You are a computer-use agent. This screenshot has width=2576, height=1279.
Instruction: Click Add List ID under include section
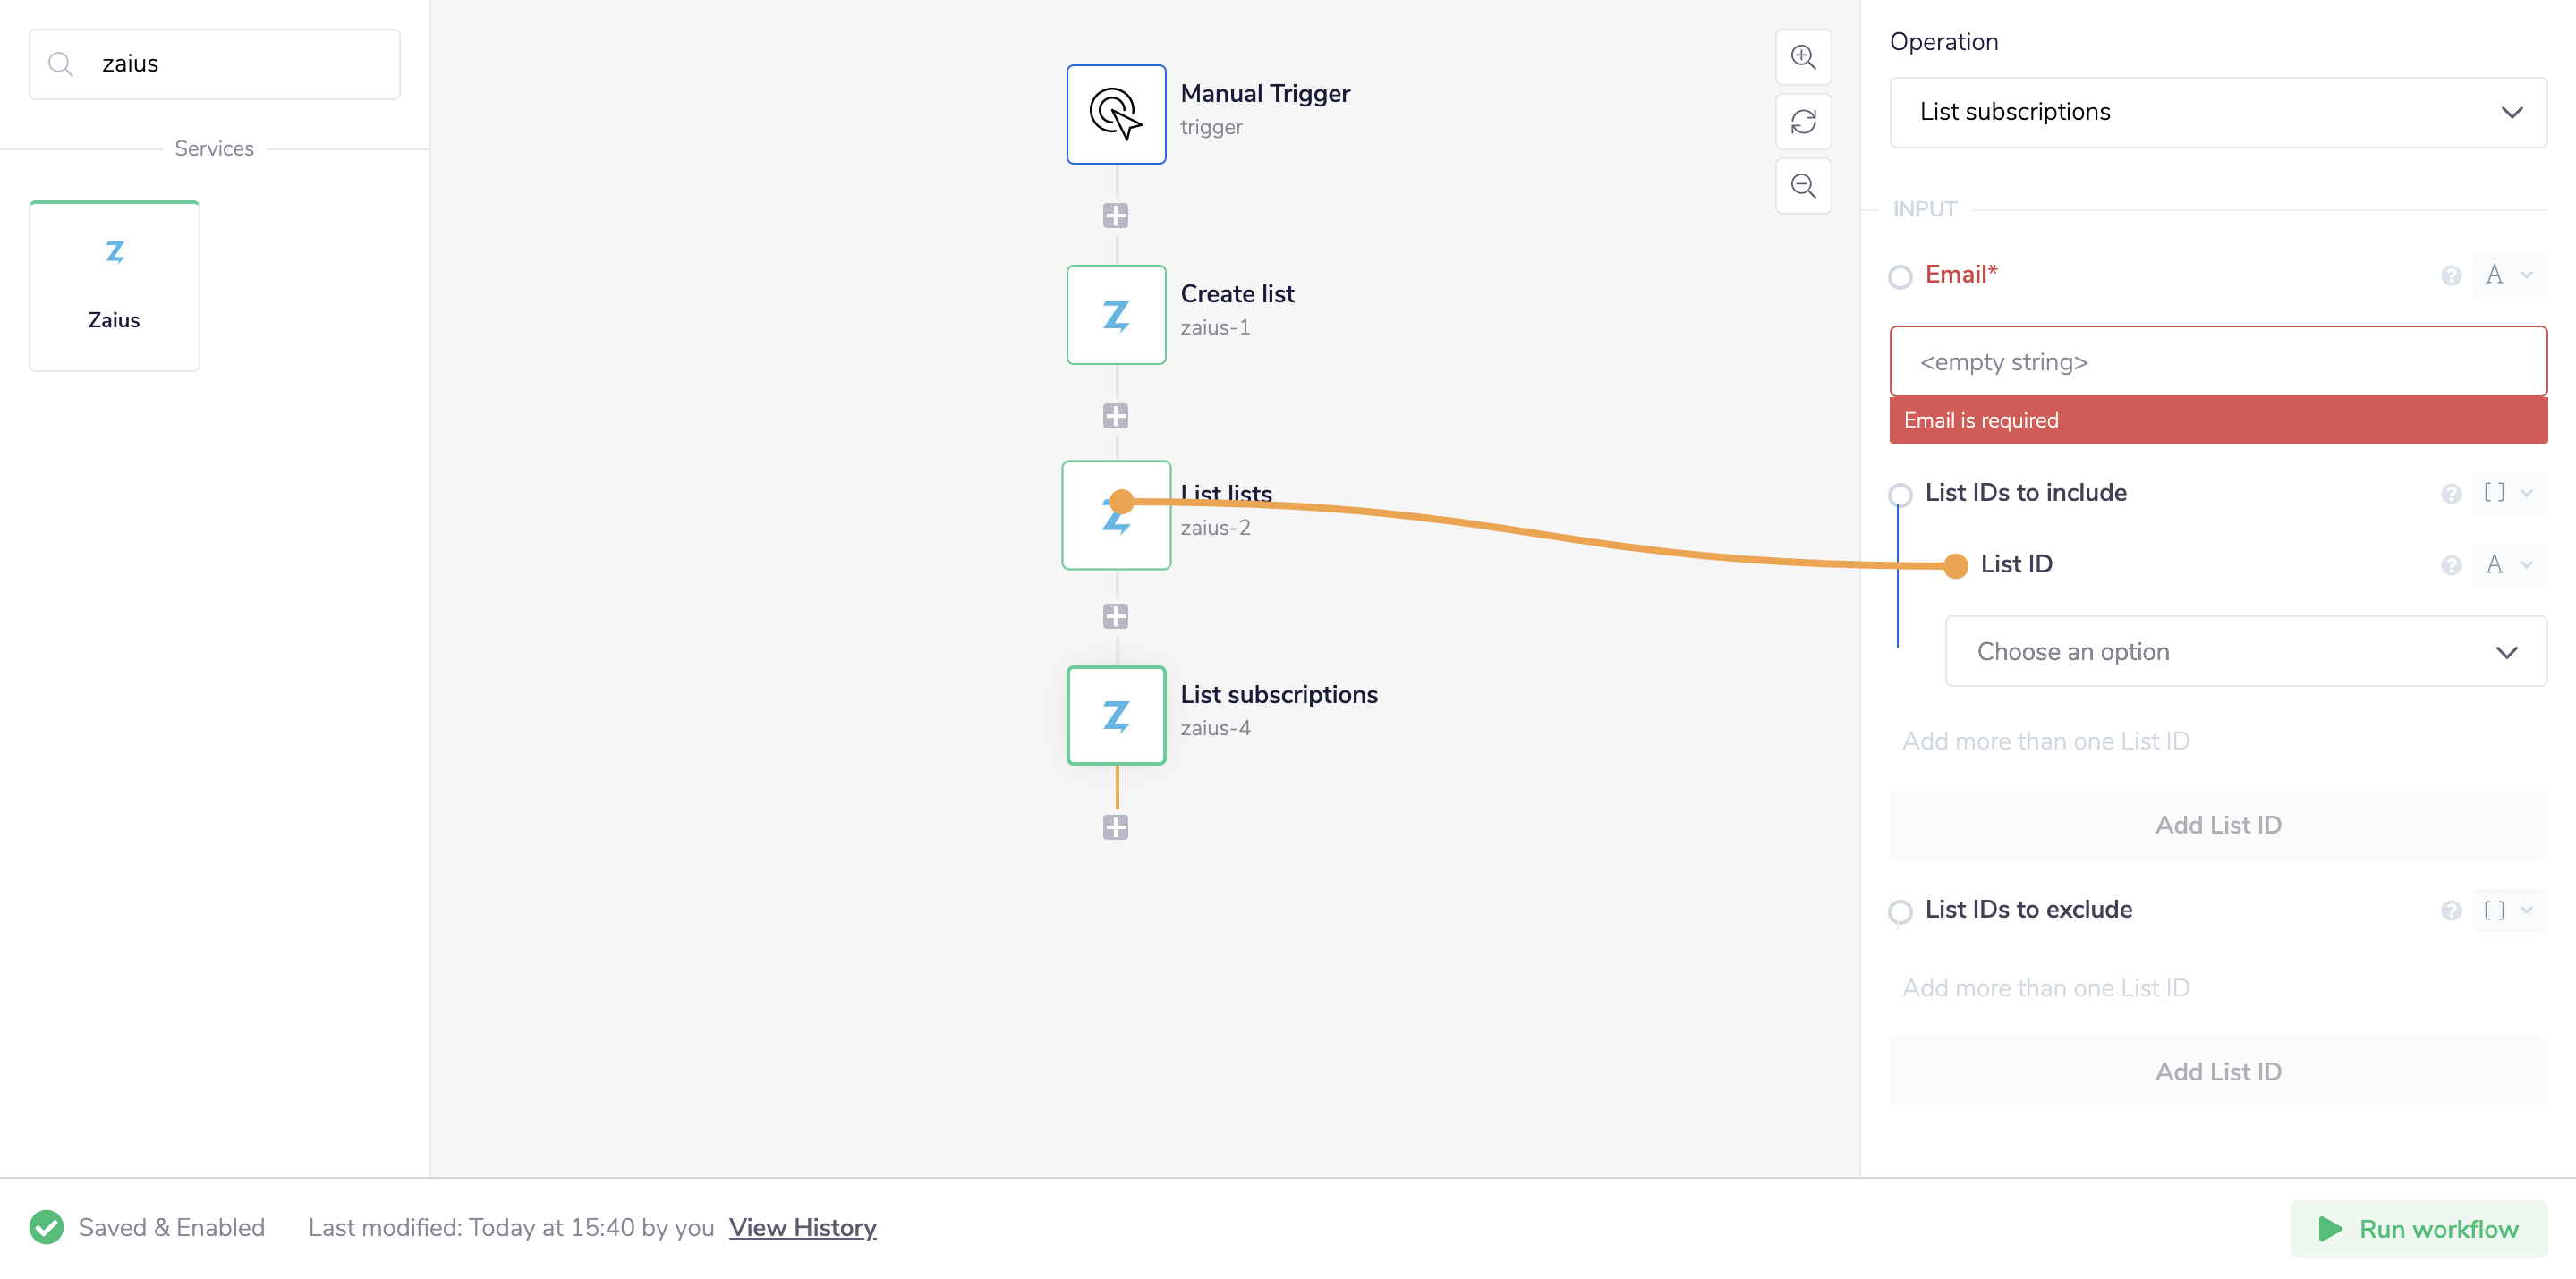click(x=2217, y=825)
